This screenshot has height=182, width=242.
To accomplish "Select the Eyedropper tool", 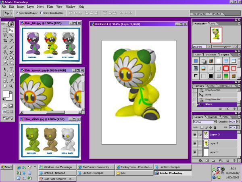I will click(x=11, y=80).
